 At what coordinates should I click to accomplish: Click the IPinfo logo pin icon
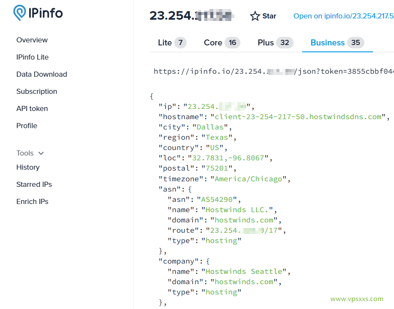click(x=19, y=13)
